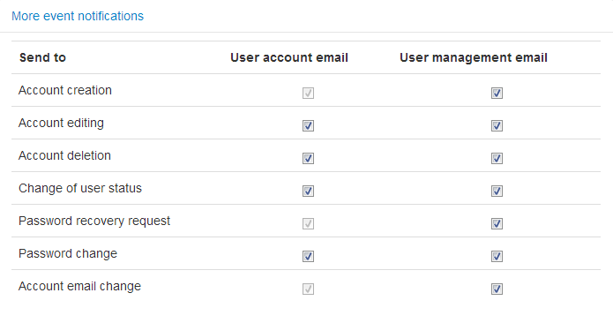This screenshot has width=613, height=323.
Task: Disable Account email change management email
Action: pyautogui.click(x=497, y=289)
